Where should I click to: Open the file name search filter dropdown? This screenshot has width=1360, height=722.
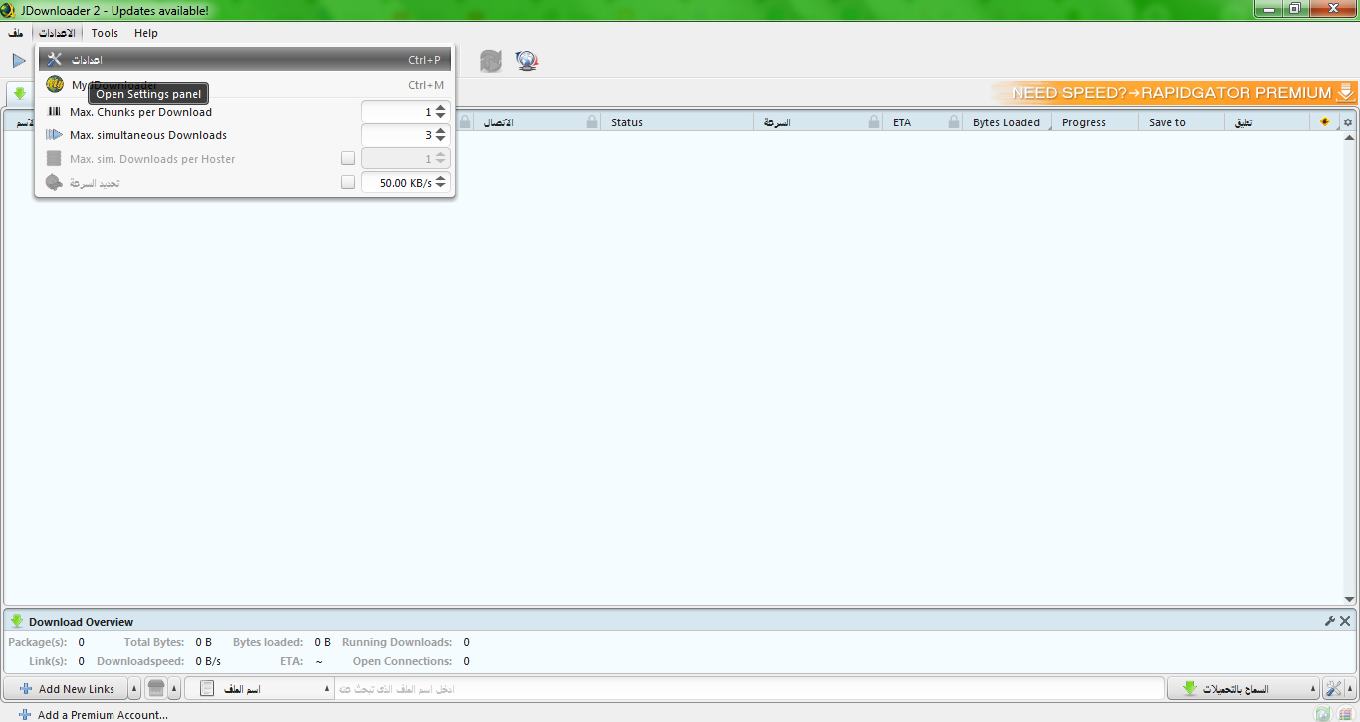click(327, 689)
